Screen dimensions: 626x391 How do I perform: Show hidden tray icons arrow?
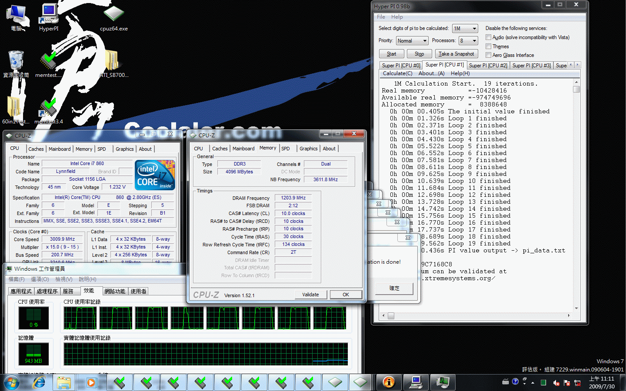click(x=533, y=383)
